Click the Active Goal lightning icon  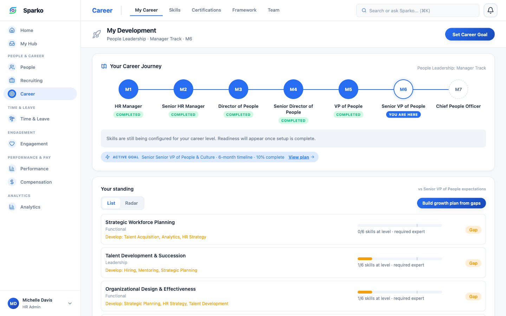pos(108,157)
